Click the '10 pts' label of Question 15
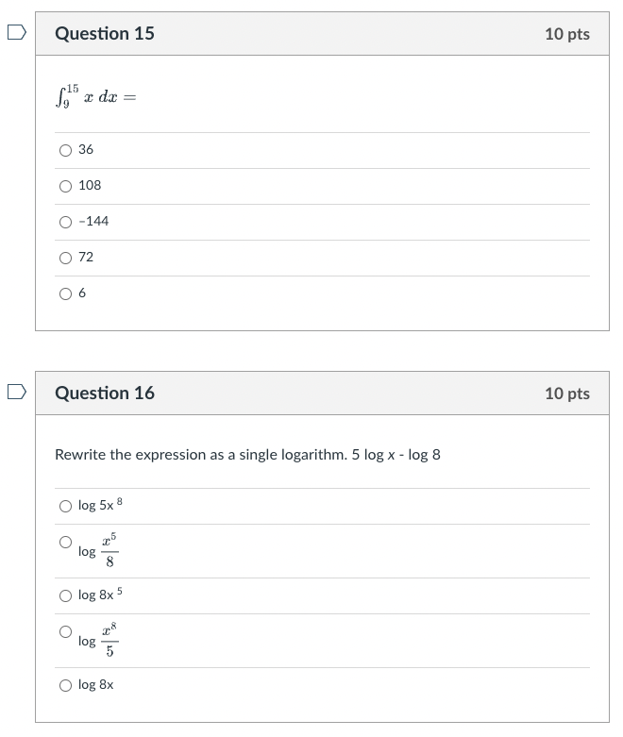The image size is (623, 737). point(566,34)
